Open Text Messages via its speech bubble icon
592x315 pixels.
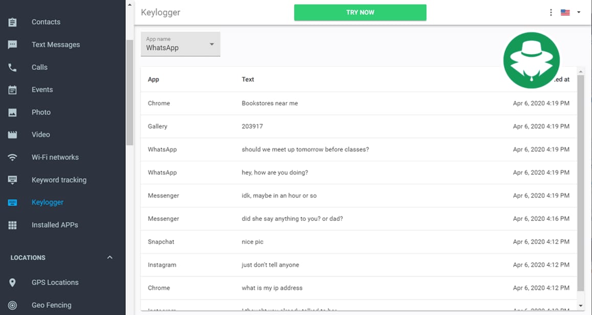[12, 44]
